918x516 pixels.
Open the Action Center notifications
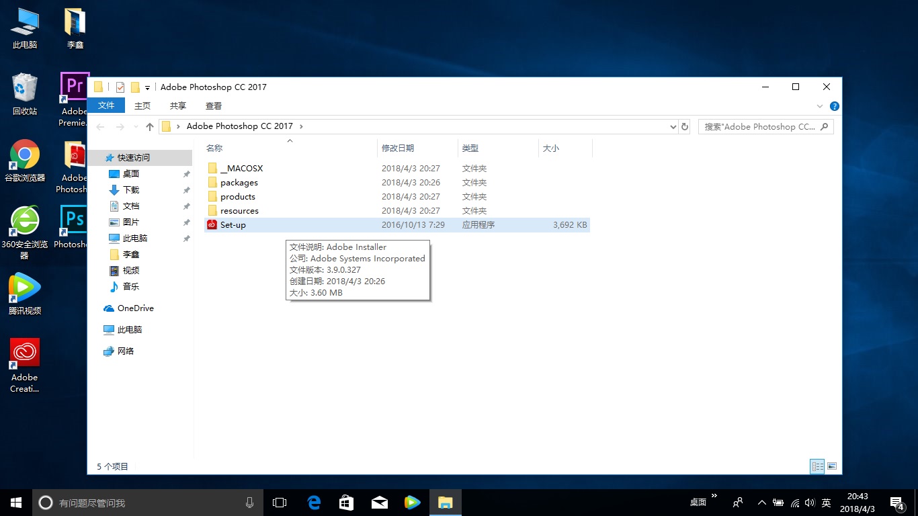[x=897, y=503]
